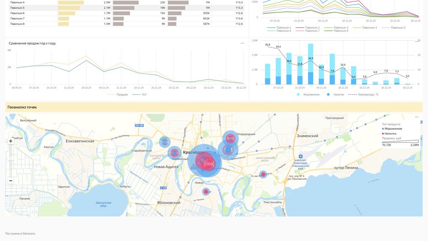Viewport: 428px width, 241px height.
Task: Click the 930K sales bubble on map
Action: point(208,164)
